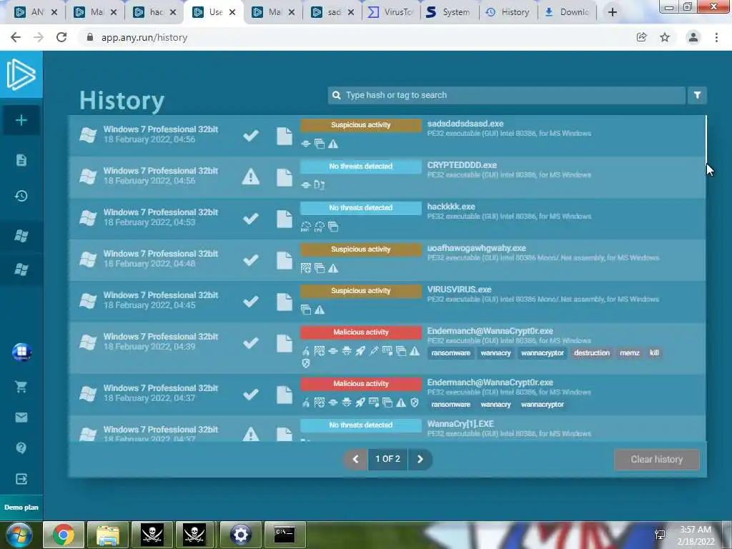
Task: Click the memz tag
Action: tap(629, 353)
